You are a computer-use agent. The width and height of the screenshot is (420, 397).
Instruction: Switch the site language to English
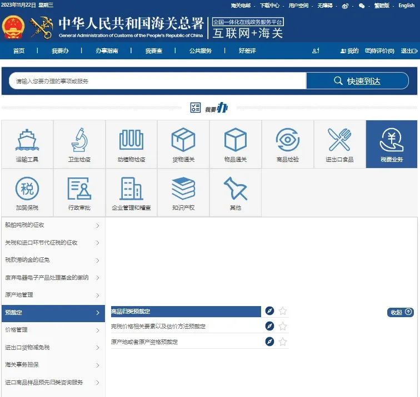[406, 6]
